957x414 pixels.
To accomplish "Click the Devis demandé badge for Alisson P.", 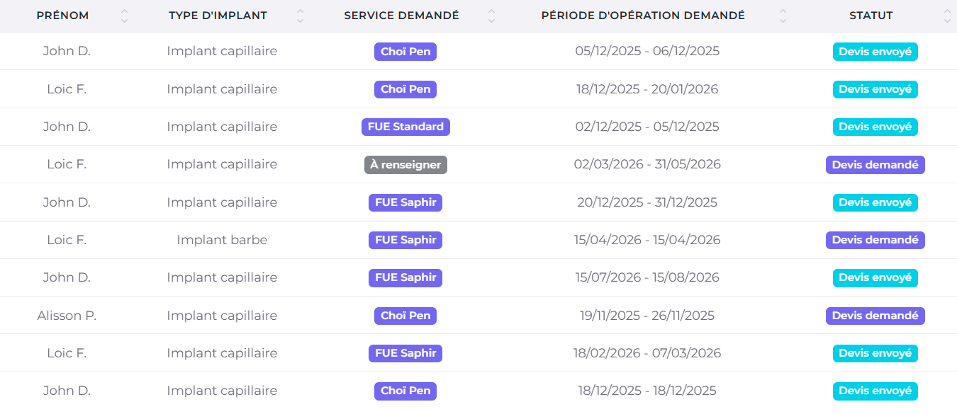I will point(875,315).
